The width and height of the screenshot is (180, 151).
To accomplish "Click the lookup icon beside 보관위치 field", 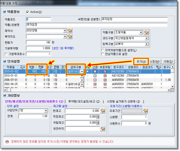I will (103, 129).
